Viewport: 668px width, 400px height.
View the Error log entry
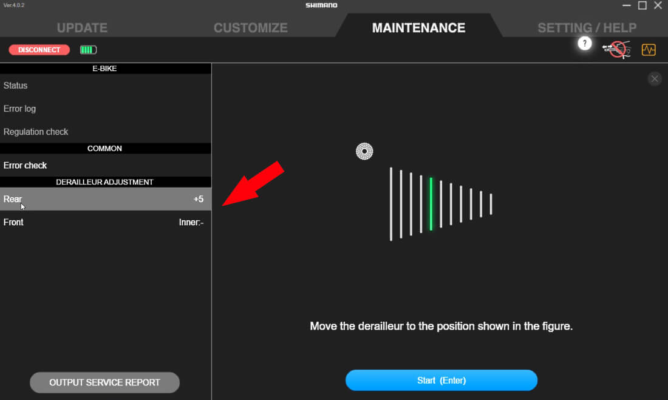19,108
